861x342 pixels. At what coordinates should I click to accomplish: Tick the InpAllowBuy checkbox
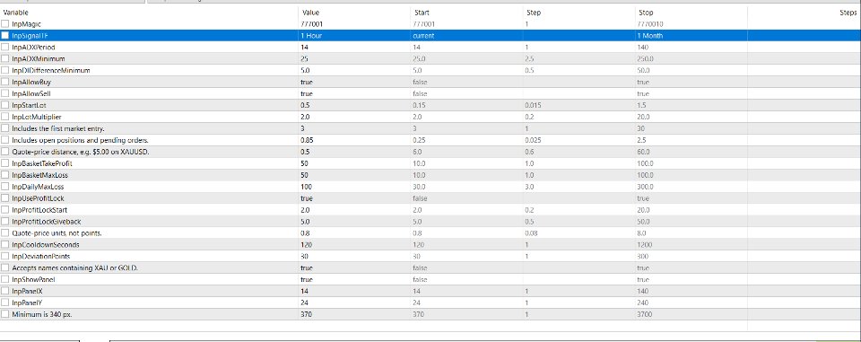pyautogui.click(x=5, y=82)
